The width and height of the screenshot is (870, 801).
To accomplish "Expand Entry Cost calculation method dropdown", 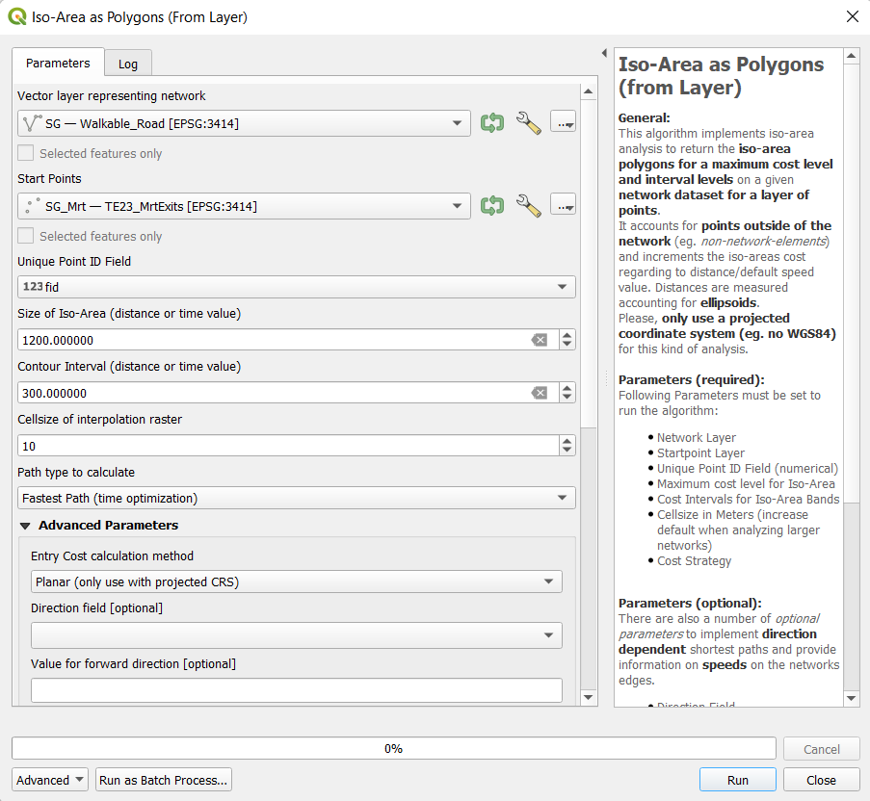I will (x=297, y=581).
